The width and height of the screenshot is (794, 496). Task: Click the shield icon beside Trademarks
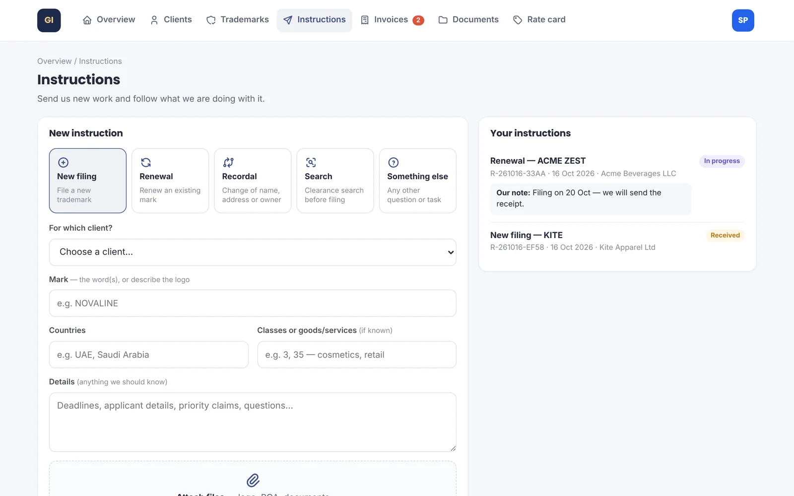pos(211,20)
